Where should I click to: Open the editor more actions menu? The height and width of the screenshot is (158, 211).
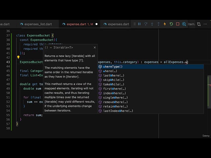coord(205,24)
